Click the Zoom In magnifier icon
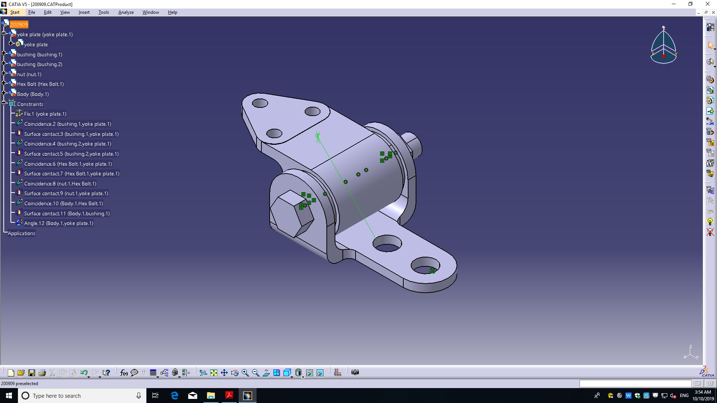This screenshot has height=403, width=717. point(245,373)
